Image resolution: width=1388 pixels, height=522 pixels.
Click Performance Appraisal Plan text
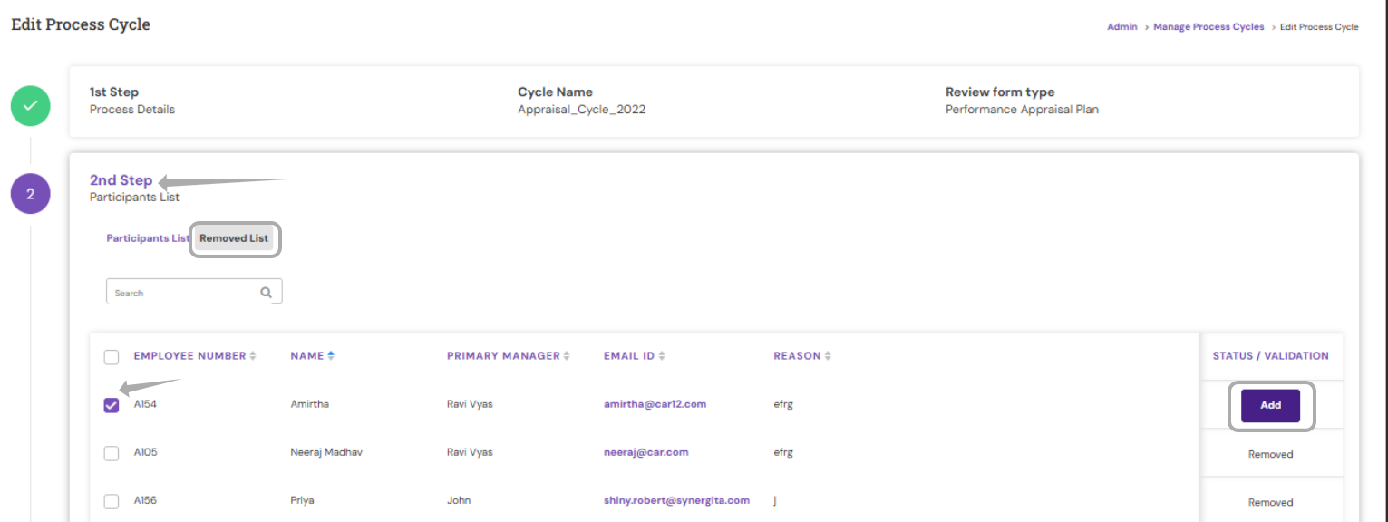point(1022,110)
